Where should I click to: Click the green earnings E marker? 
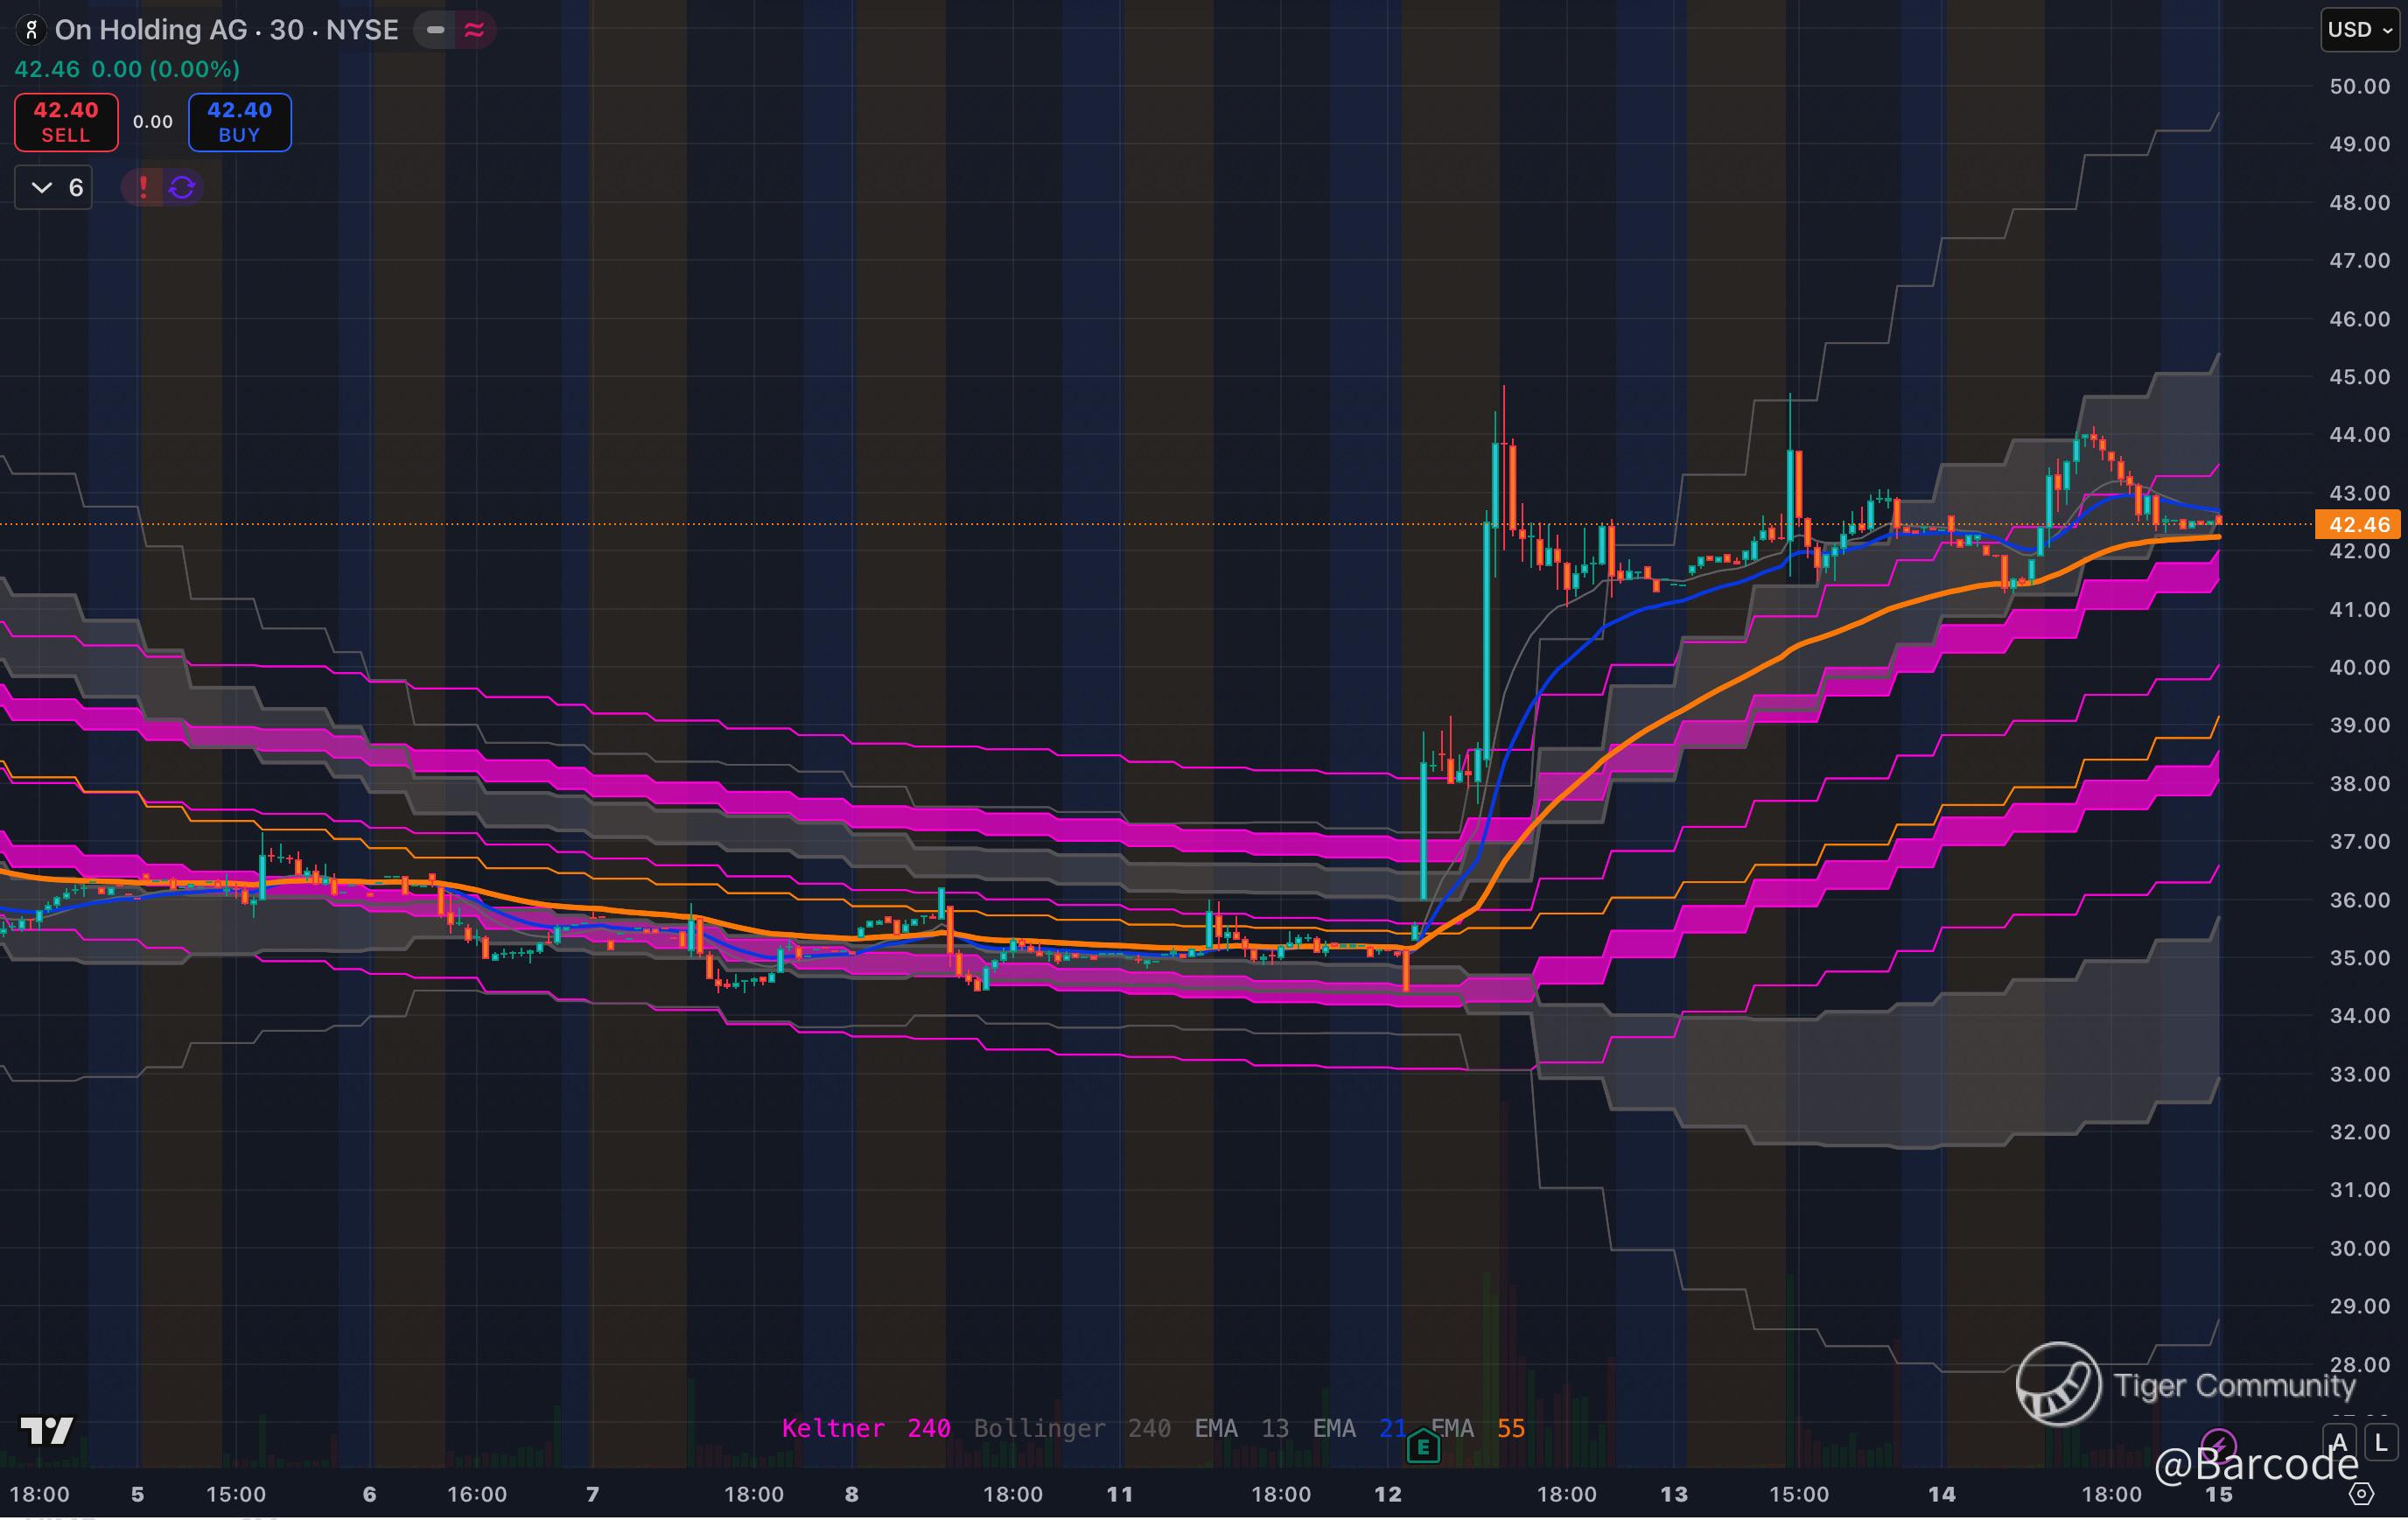point(1422,1446)
